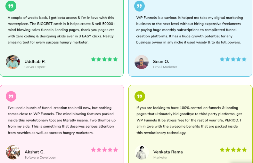Open Venkata Rama's profile photo
Screen dimensions: 253x163
142,152
